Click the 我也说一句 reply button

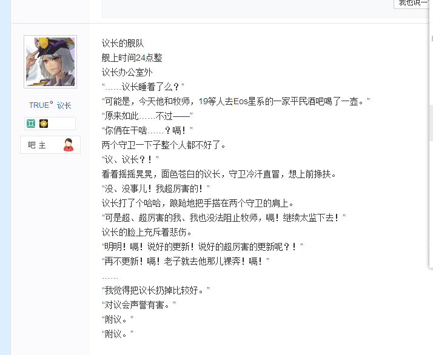(413, 3)
